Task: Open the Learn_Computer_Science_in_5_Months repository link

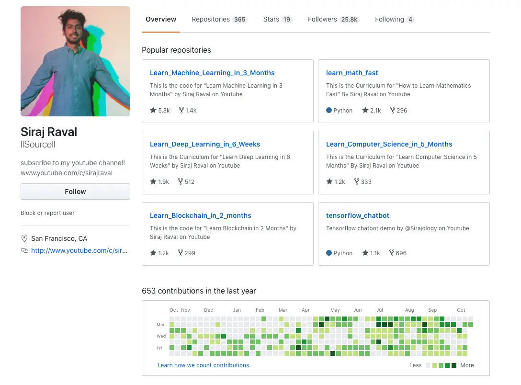Action: pos(389,144)
